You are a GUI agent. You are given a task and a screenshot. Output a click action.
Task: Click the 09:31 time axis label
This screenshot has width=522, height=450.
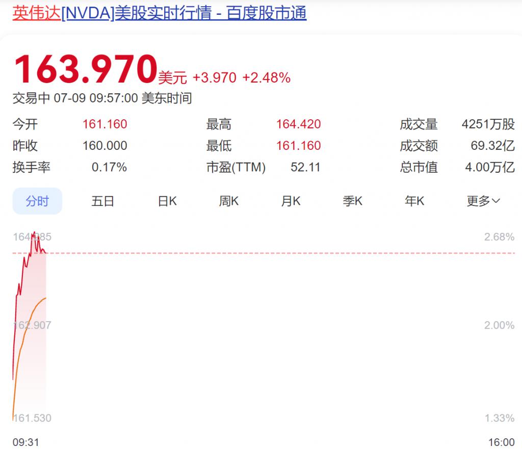[x=25, y=442]
